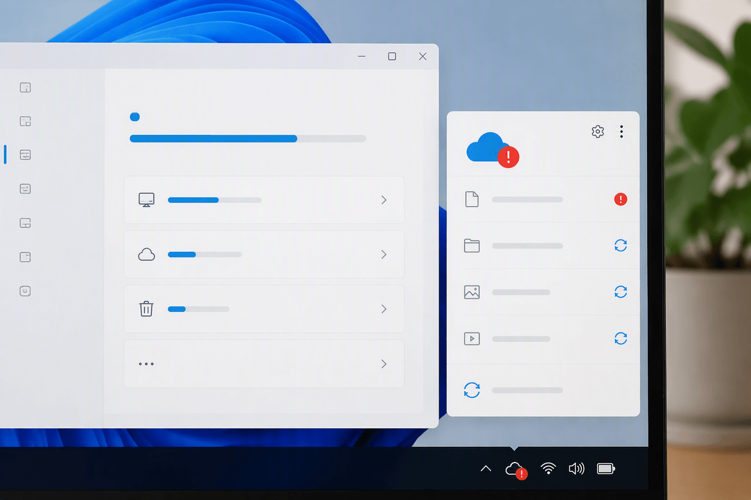Viewport: 751px width, 500px height.
Task: Click the picture icon in cloud flyout
Action: click(472, 292)
